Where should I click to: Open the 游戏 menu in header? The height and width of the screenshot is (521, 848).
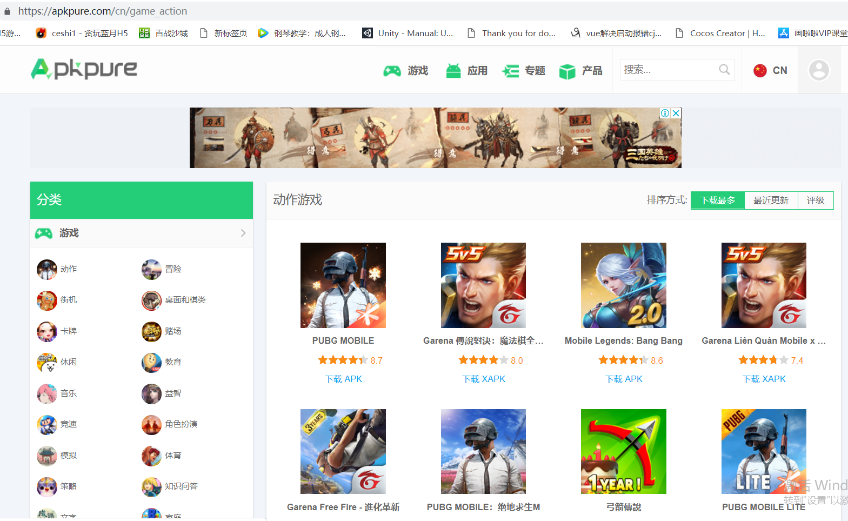(x=406, y=71)
